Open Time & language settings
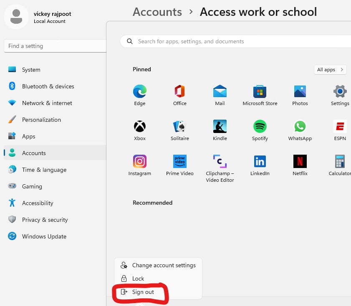 pos(55,170)
